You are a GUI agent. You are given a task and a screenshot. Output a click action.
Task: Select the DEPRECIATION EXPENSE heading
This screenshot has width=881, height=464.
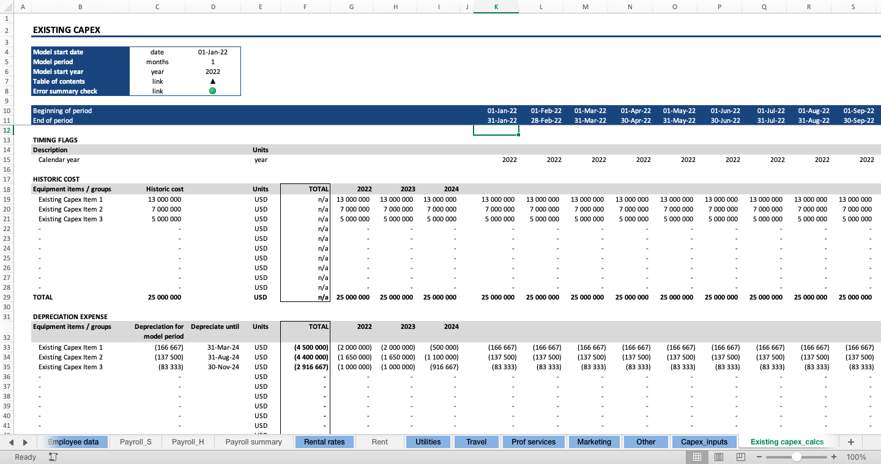point(70,317)
